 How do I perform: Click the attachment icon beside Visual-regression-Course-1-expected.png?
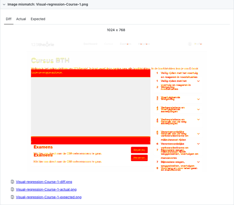[x=13, y=197]
